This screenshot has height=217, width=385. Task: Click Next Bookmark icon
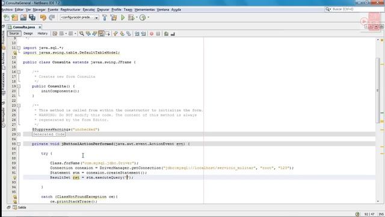(x=122, y=34)
